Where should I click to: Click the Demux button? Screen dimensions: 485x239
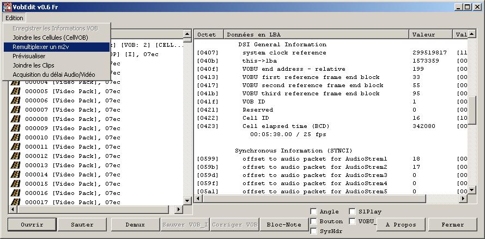click(x=135, y=225)
